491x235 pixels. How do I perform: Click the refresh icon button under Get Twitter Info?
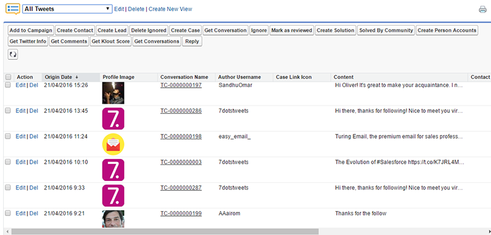coord(12,54)
